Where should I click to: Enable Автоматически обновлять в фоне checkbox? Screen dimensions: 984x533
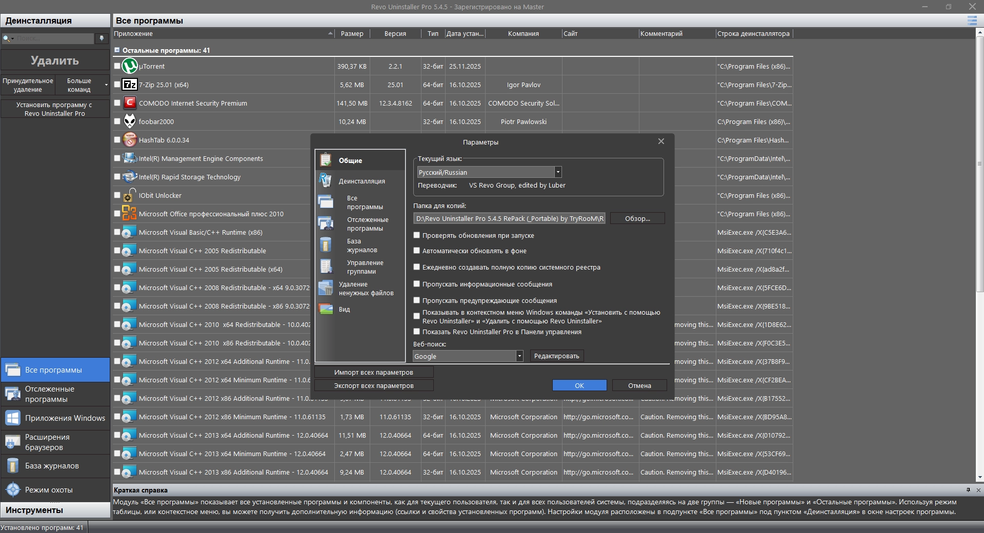pyautogui.click(x=417, y=251)
